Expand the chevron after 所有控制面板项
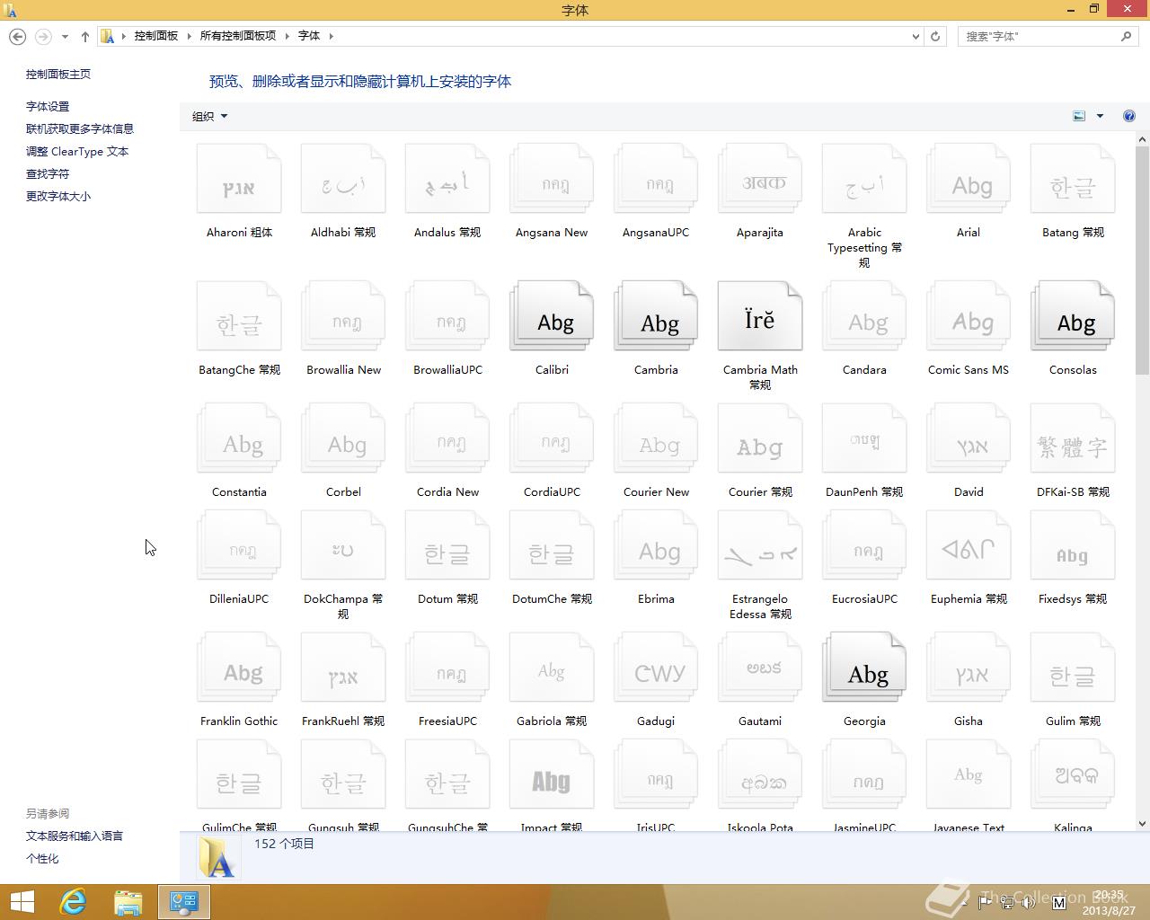Image resolution: width=1150 pixels, height=920 pixels. coord(287,36)
